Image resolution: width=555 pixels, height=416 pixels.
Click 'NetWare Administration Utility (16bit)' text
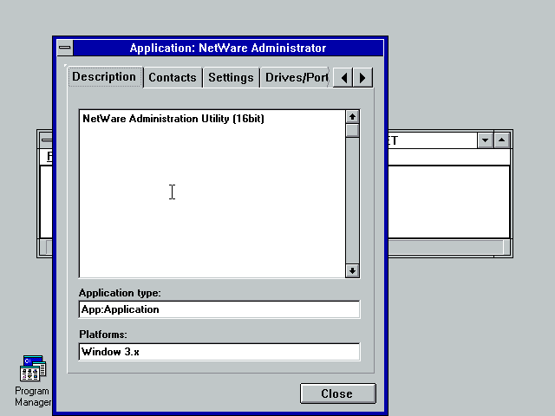(x=173, y=119)
